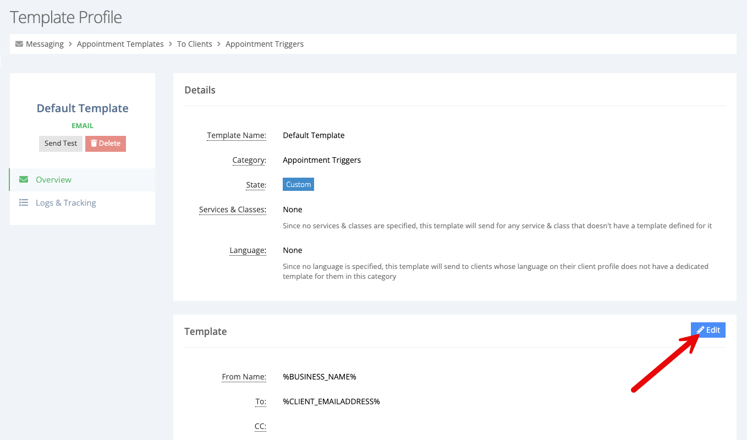Click the From Name label
Viewport: 747px width, 440px height.
244,377
